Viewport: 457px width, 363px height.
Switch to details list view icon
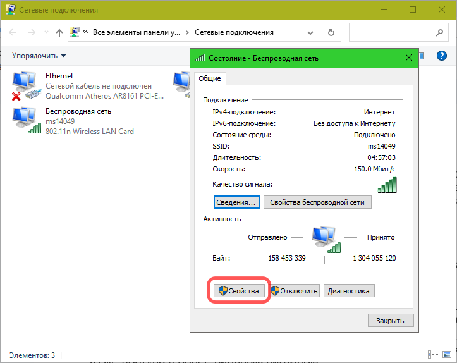(x=433, y=355)
